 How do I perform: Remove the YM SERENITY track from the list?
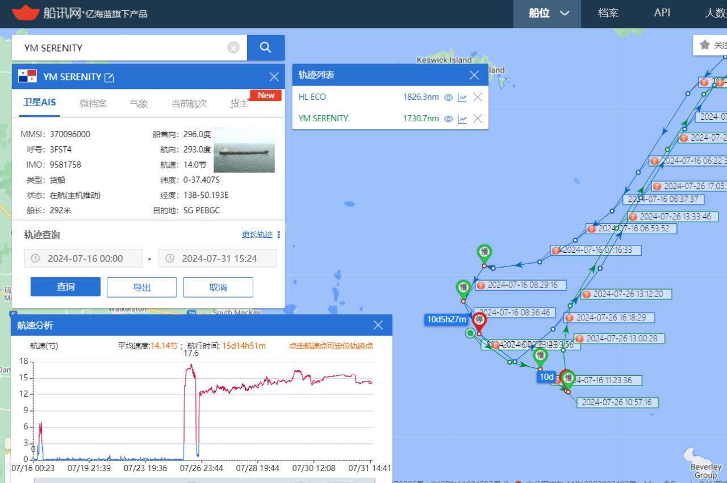(478, 118)
